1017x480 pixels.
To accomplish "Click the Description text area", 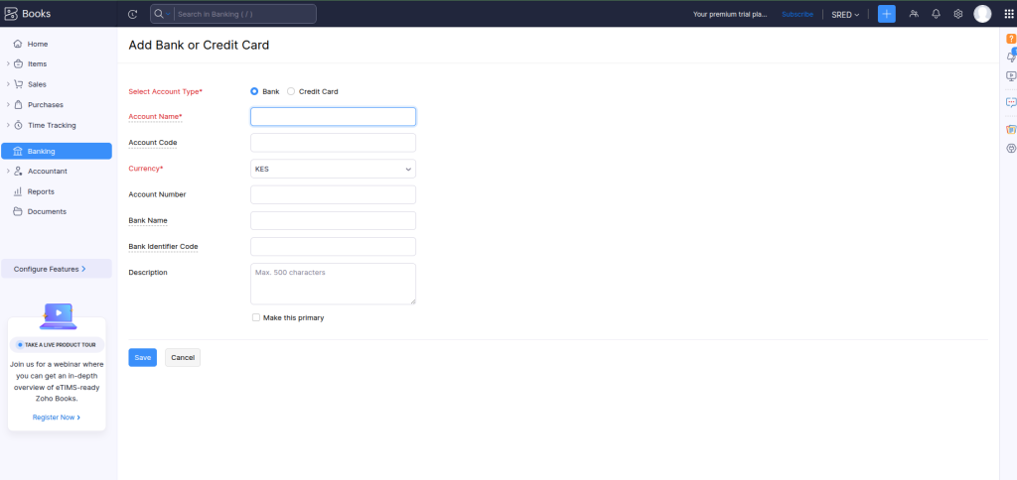I will pos(333,284).
